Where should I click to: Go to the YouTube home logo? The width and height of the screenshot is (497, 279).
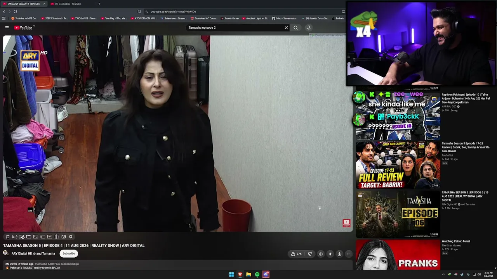click(23, 28)
